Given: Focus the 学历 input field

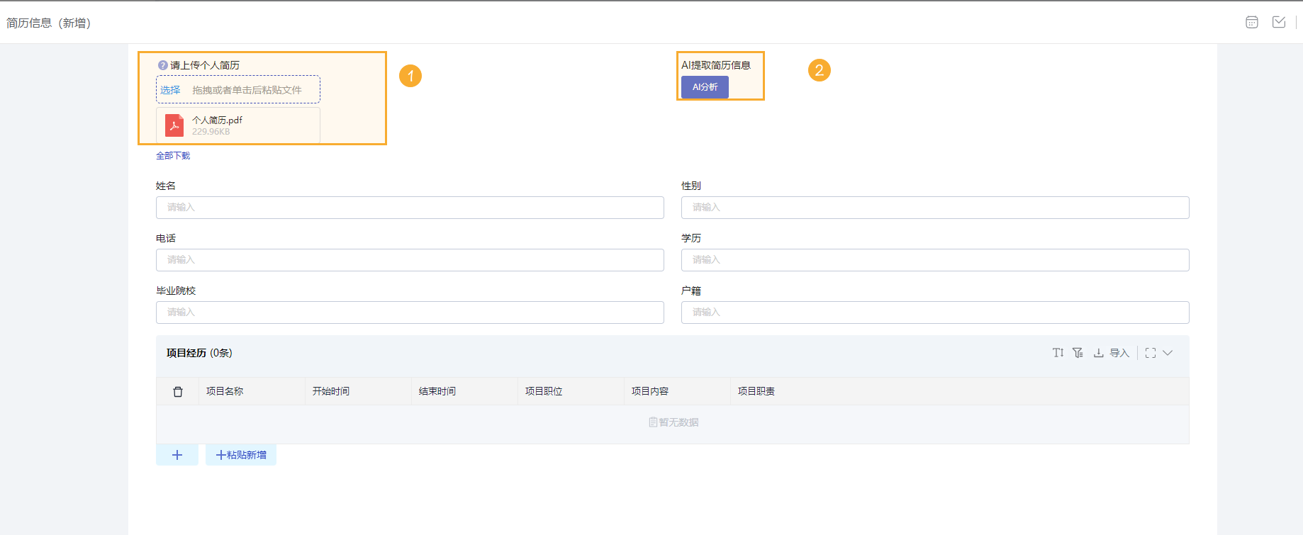Looking at the screenshot, I should (935, 260).
